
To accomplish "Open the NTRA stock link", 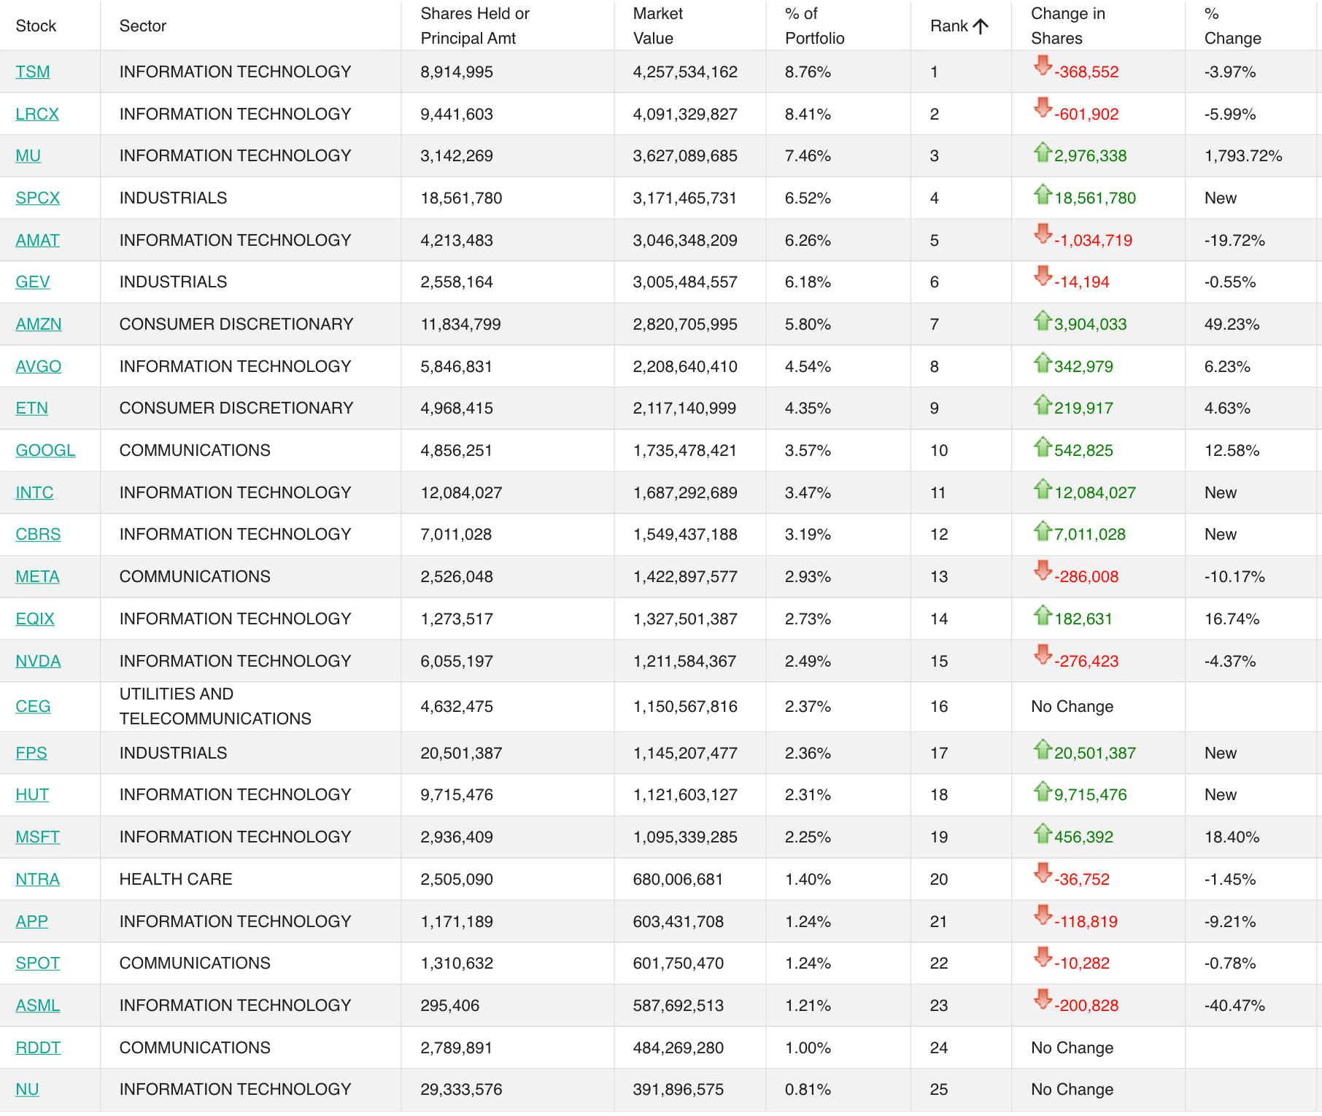I will [x=38, y=880].
